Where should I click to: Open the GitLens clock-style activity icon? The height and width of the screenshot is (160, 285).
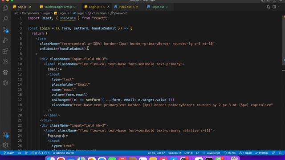pos(5,61)
